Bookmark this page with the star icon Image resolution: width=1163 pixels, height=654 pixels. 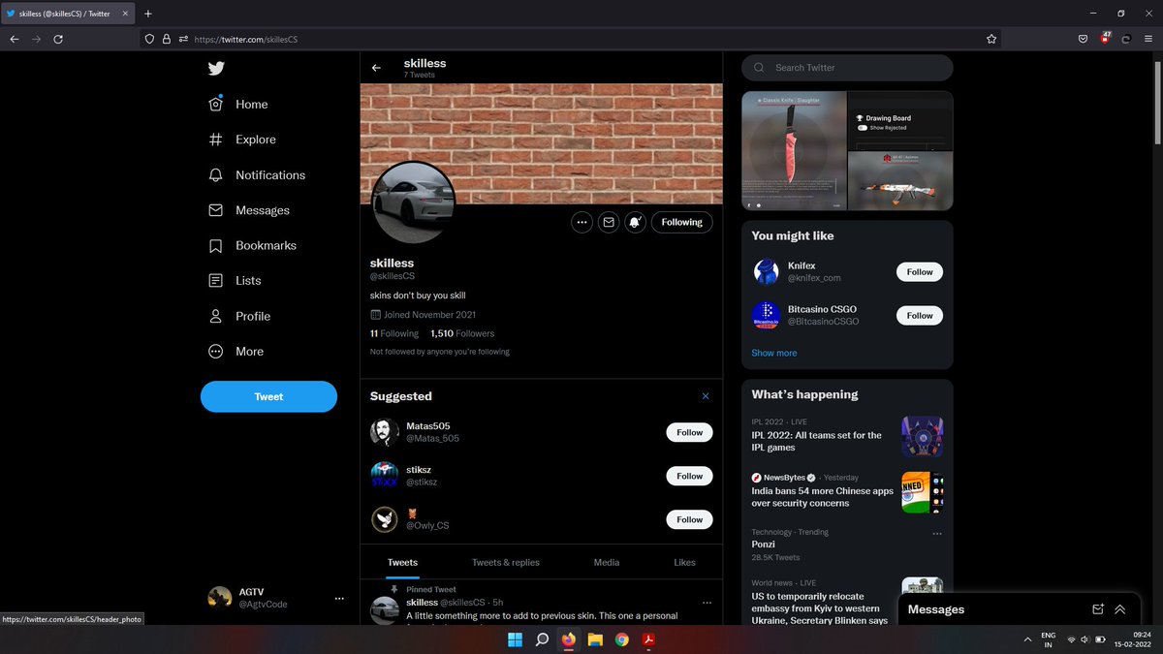(x=991, y=39)
